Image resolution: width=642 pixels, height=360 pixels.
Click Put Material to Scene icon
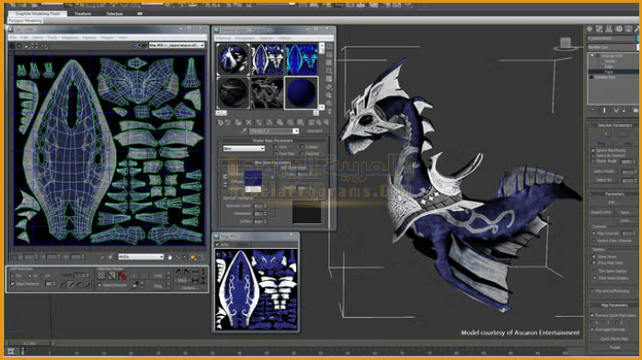point(228,122)
